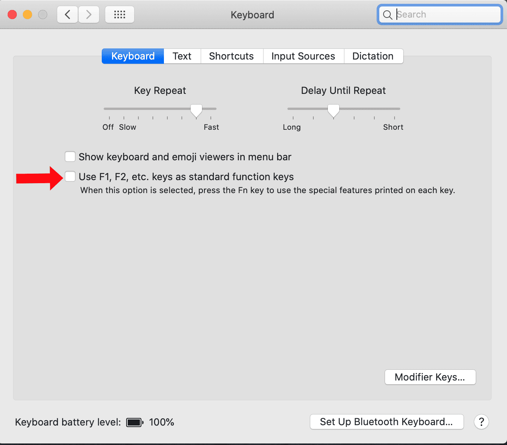Minimize the Keyboard preferences window
The height and width of the screenshot is (445, 507).
pos(27,14)
